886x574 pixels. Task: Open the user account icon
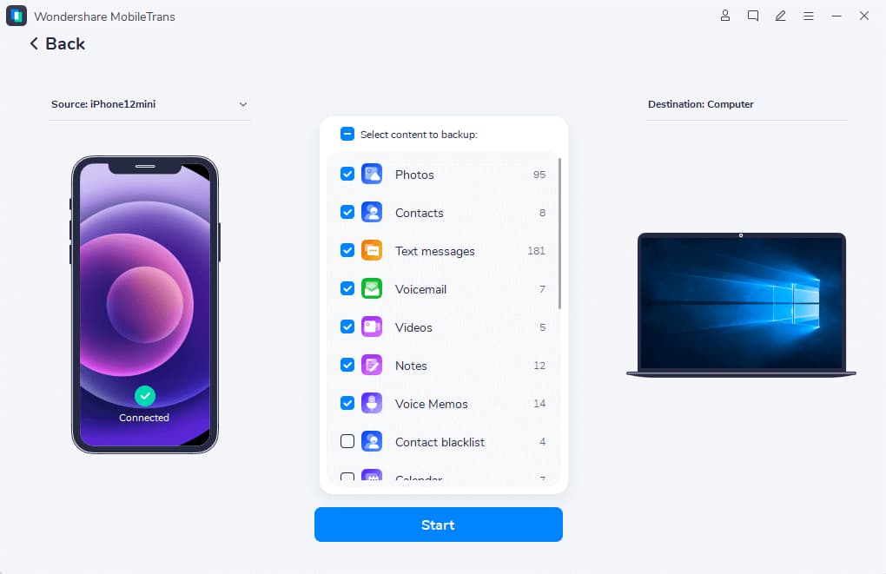(725, 16)
